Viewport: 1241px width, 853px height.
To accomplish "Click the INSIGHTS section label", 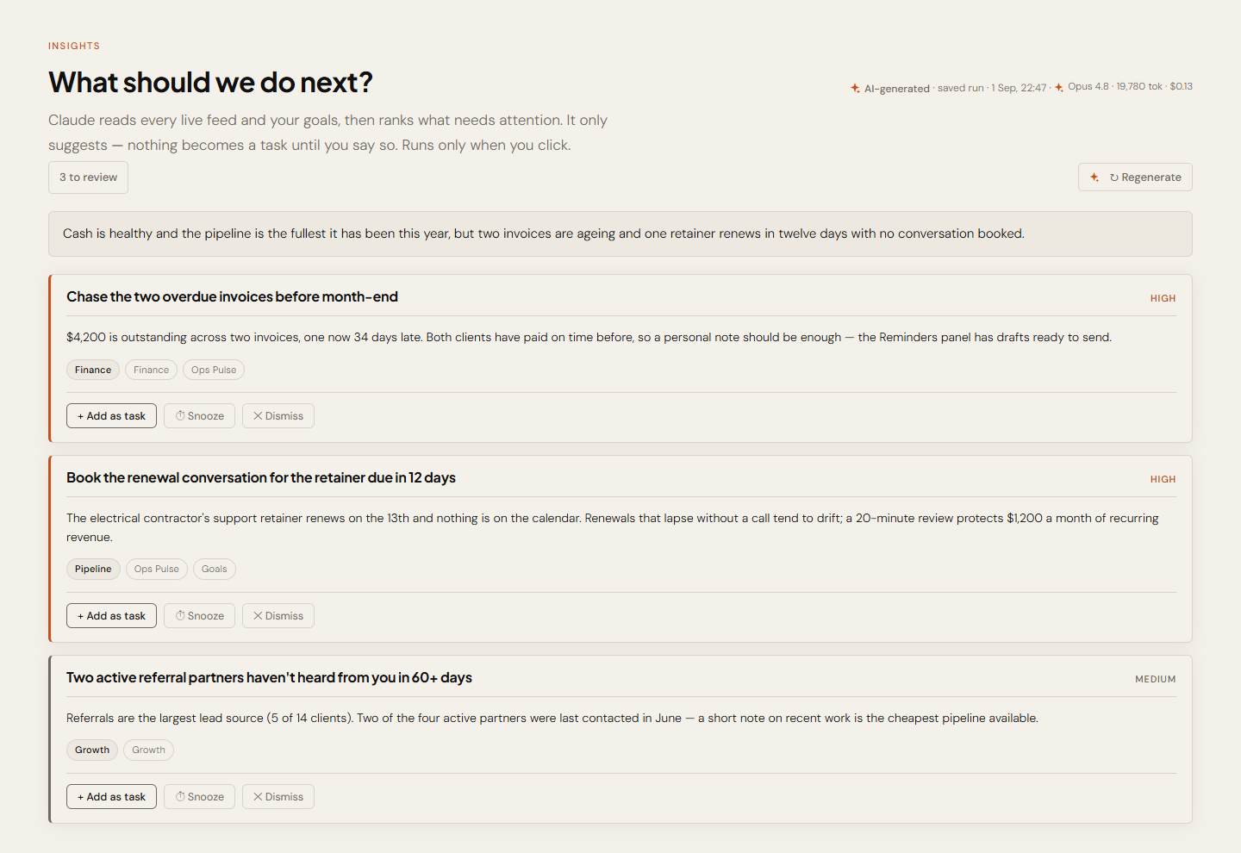I will tap(74, 46).
